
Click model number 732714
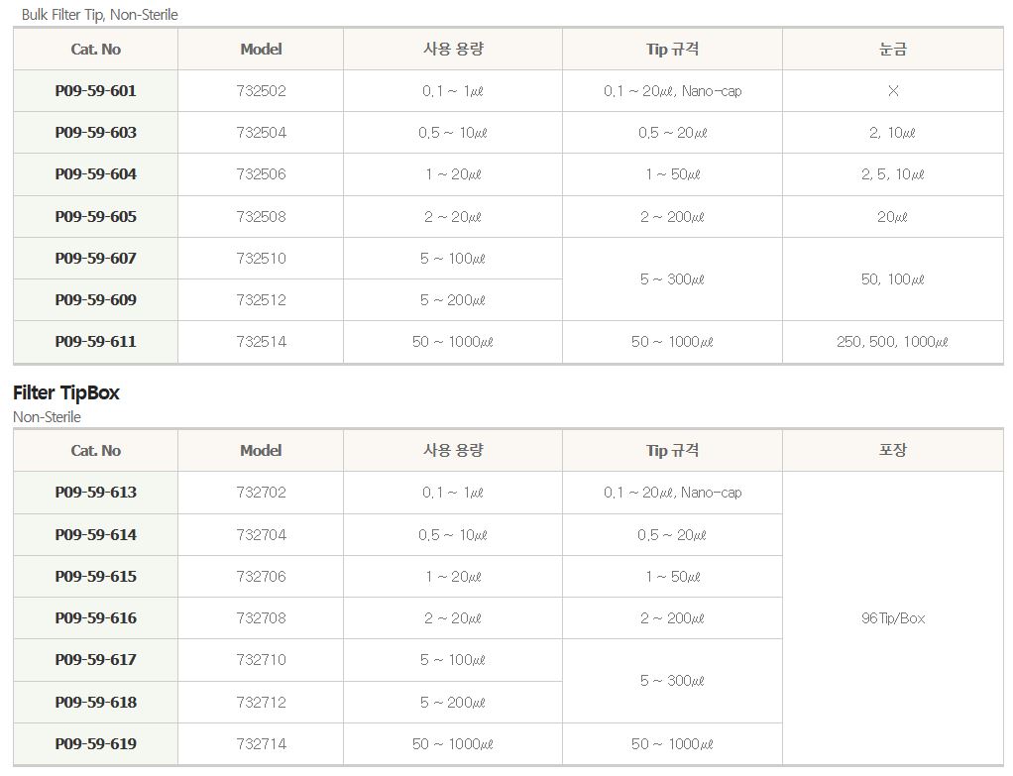261,744
